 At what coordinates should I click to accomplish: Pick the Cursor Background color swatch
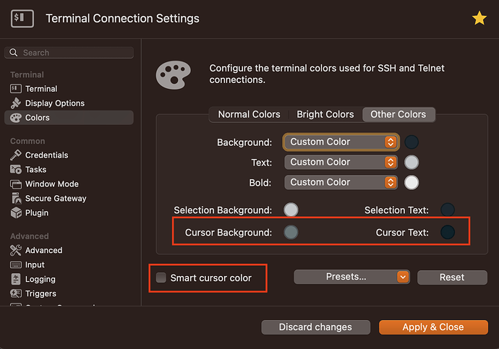click(x=290, y=232)
